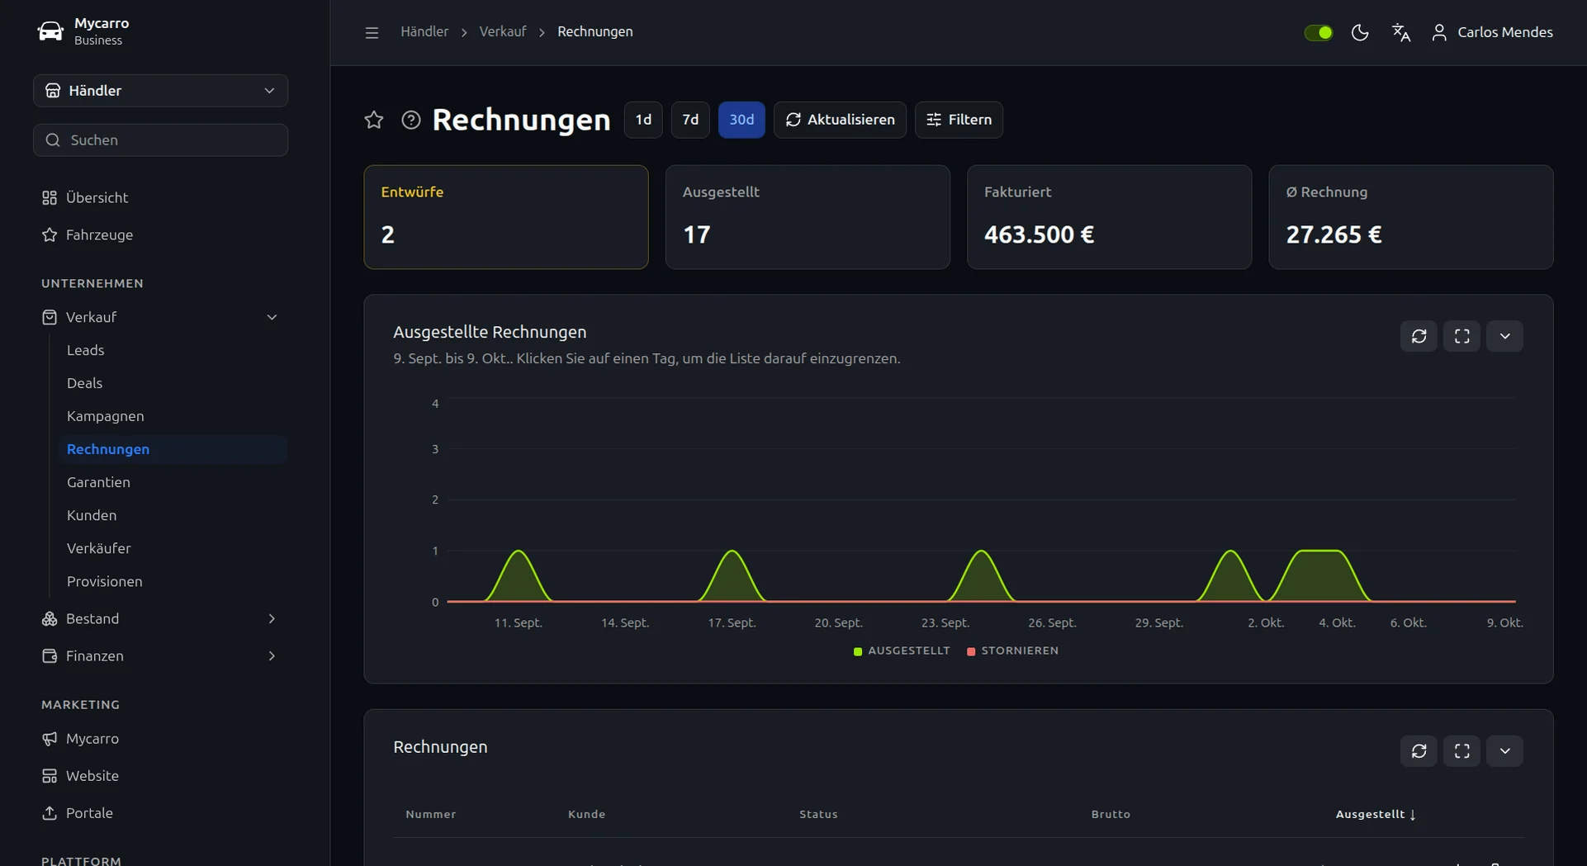Open Garantien in the Verkauf menu
1587x866 pixels.
173,482
